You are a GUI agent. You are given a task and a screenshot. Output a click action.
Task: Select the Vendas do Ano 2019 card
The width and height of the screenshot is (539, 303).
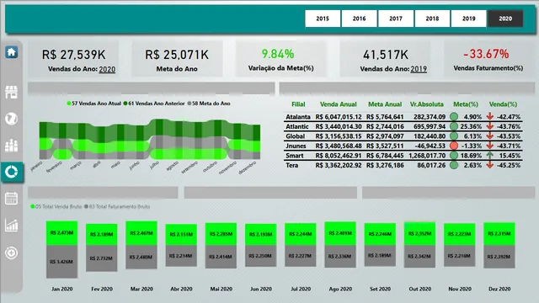(x=385, y=59)
